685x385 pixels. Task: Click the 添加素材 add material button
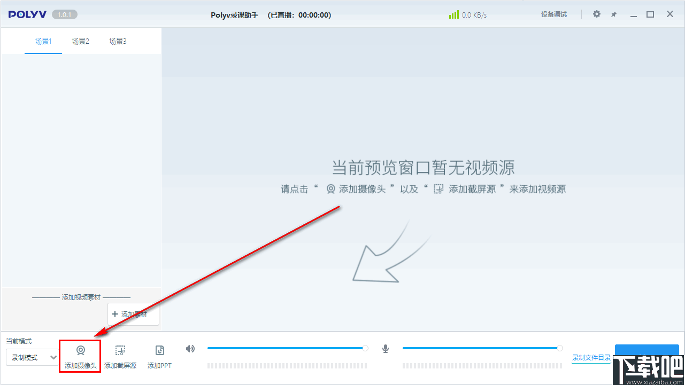click(x=133, y=314)
